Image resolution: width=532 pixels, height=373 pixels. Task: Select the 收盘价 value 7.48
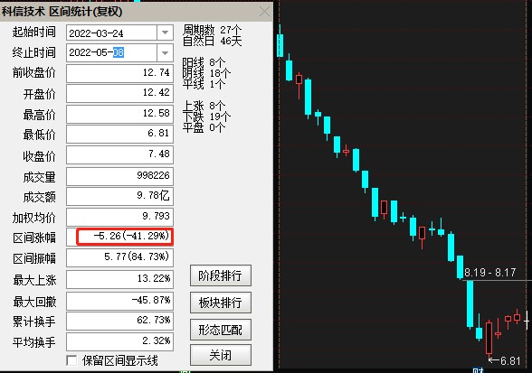pos(119,154)
